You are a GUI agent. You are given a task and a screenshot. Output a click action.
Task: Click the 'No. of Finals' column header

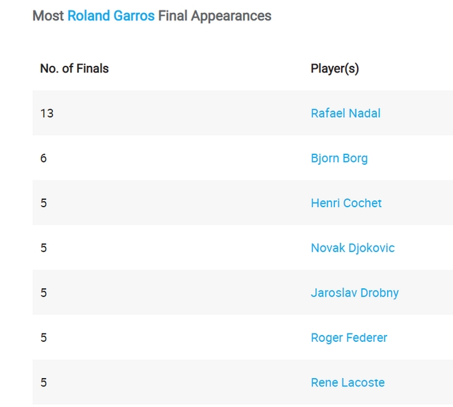[74, 69]
